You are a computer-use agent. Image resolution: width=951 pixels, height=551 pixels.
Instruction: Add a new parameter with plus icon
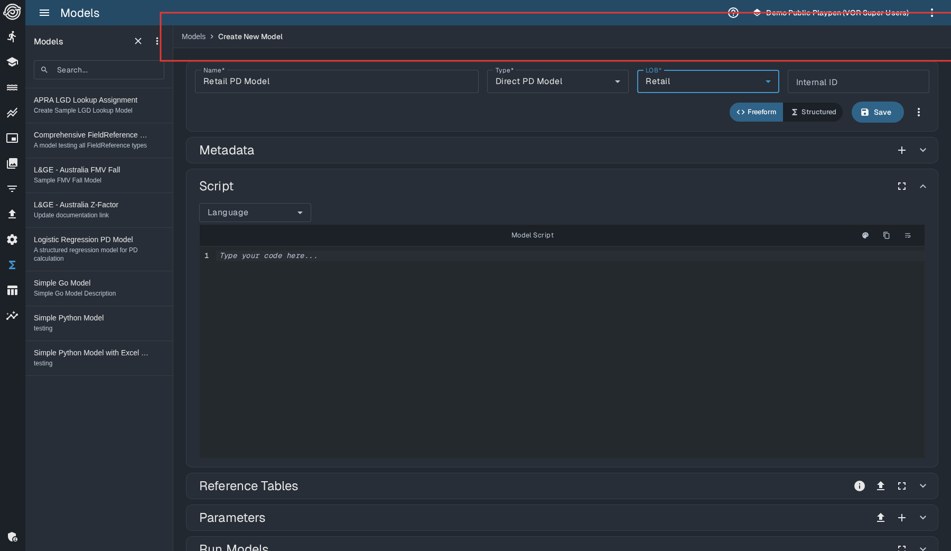pyautogui.click(x=902, y=518)
